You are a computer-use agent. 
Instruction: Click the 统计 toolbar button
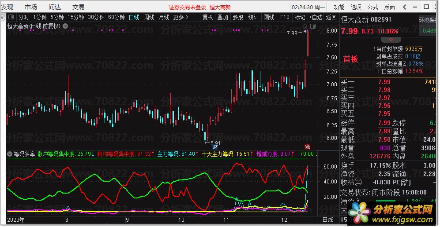(x=253, y=17)
